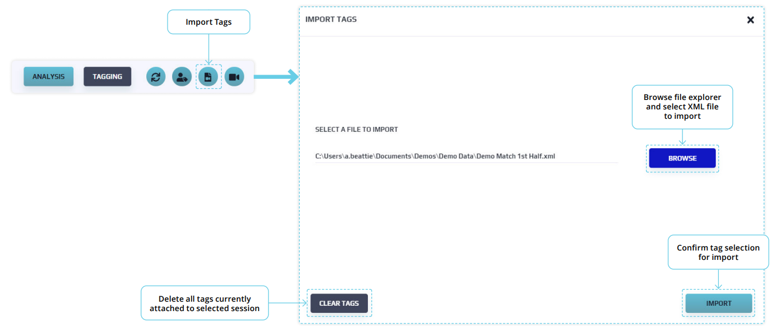Click the BROWSE button
Viewport: 777px width, 334px height.
pyautogui.click(x=682, y=158)
